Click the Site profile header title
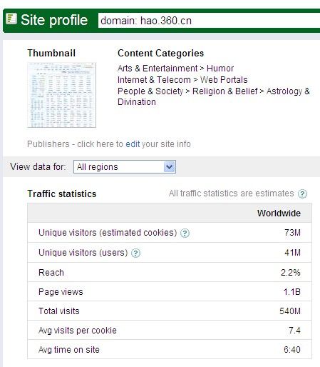 (x=54, y=20)
